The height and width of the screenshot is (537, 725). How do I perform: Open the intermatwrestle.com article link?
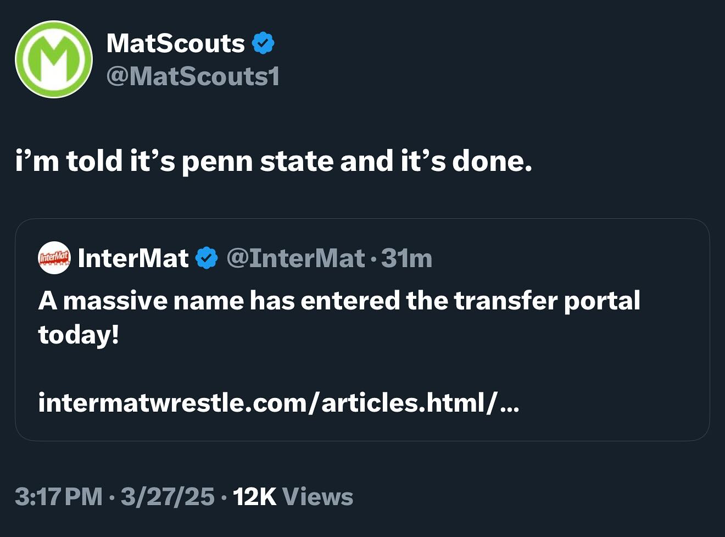[x=278, y=402]
